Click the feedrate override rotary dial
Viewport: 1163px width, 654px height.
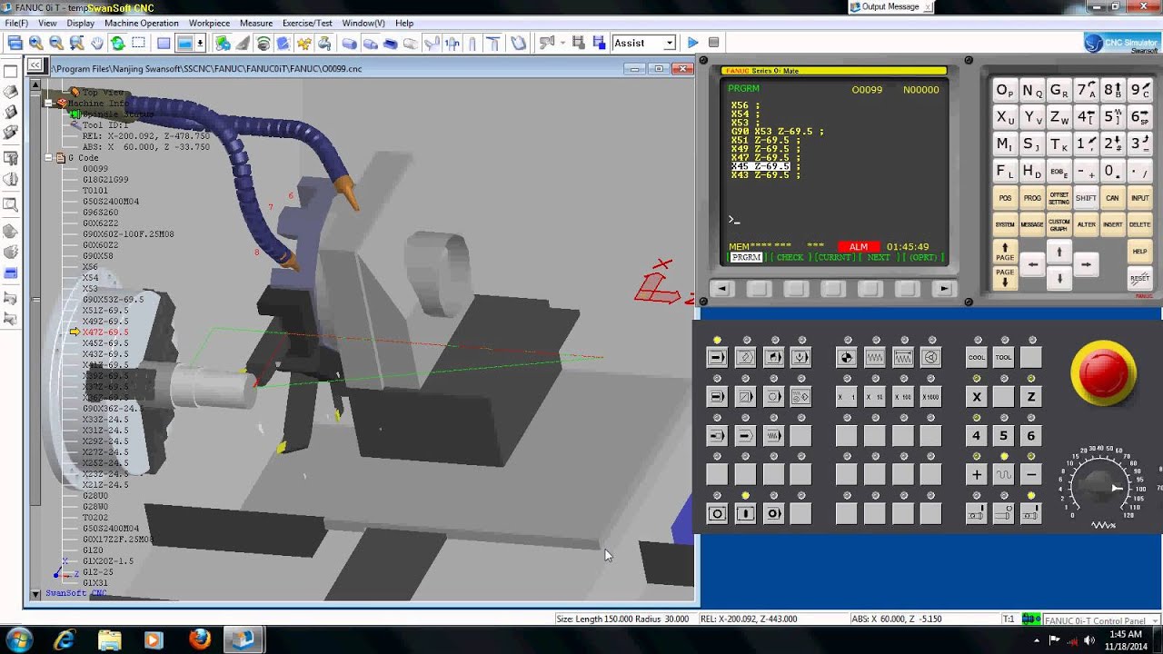coord(1099,486)
